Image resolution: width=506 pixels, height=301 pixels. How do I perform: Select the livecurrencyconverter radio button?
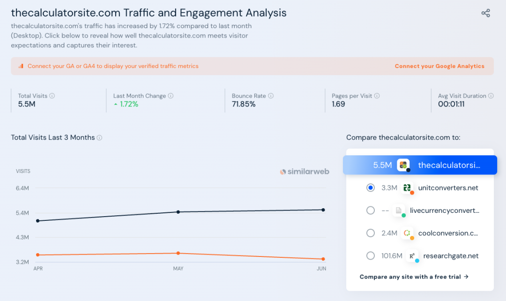coord(371,211)
